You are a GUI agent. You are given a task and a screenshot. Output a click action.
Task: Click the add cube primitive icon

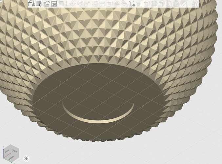pos(31,3)
